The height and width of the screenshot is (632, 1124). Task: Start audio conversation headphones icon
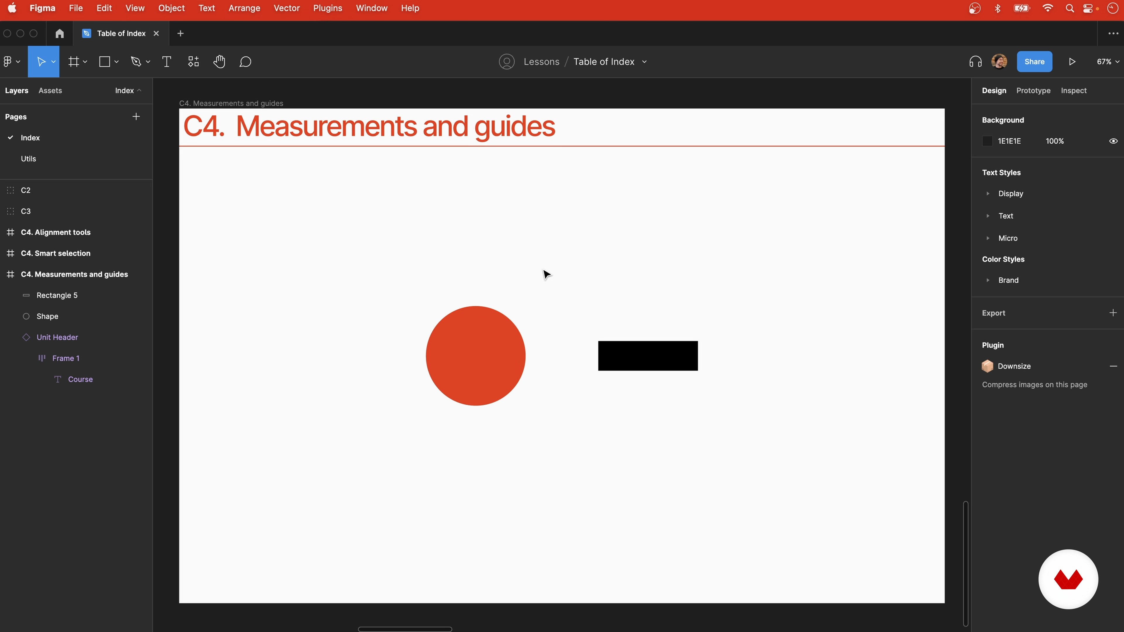coord(975,61)
